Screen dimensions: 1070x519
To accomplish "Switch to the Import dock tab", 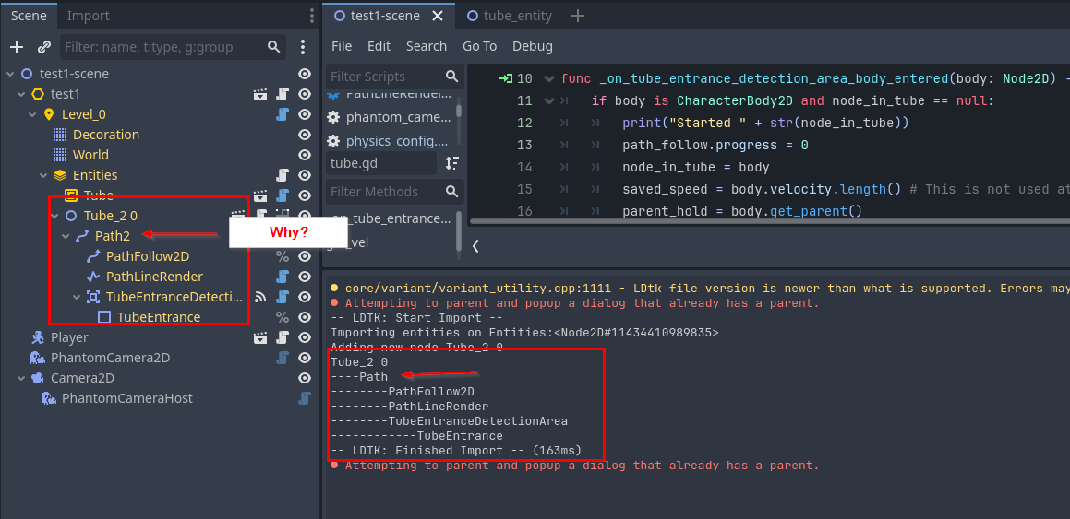I will 88,16.
